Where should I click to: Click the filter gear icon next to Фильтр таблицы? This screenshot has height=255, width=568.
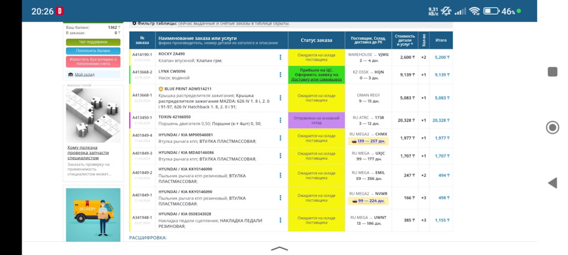[134, 23]
